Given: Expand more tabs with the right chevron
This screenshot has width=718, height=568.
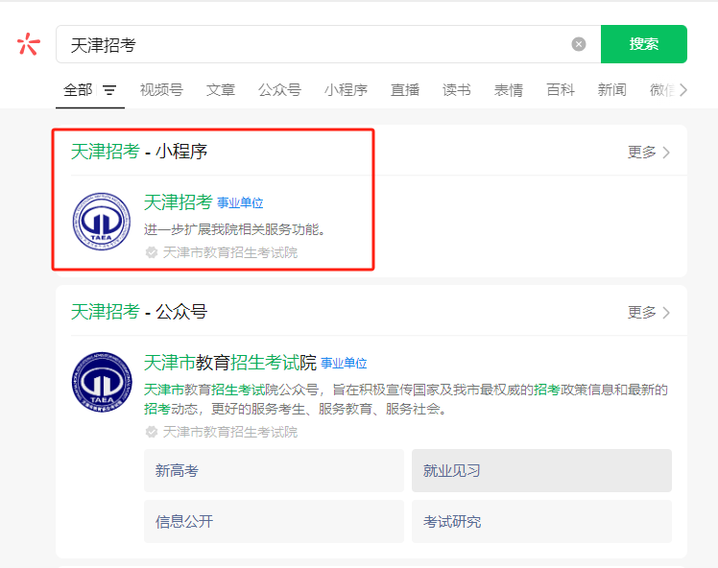Looking at the screenshot, I should [x=683, y=89].
